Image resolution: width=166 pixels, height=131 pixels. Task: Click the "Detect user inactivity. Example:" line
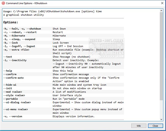pyautogui.click(x=76, y=60)
